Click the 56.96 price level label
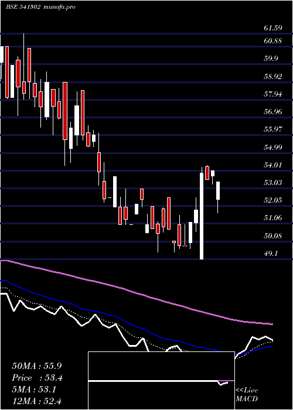Image resolution: width=293 pixels, height=410 pixels. (x=273, y=112)
